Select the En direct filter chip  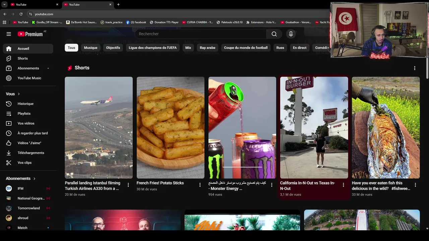tap(300, 48)
